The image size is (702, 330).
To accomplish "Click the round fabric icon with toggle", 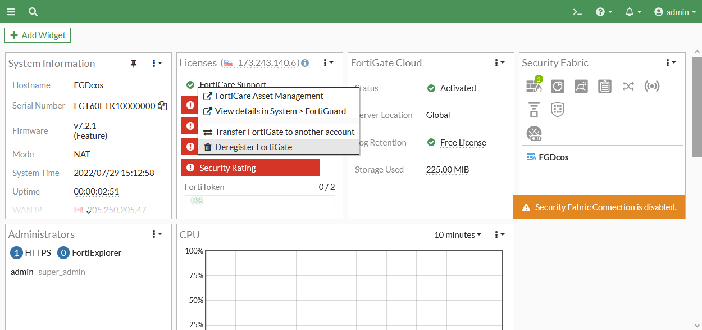I will [534, 133].
